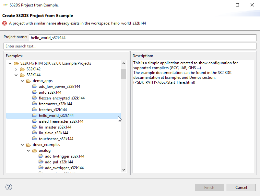Expand the S32K142 folder node

click(x=16, y=69)
